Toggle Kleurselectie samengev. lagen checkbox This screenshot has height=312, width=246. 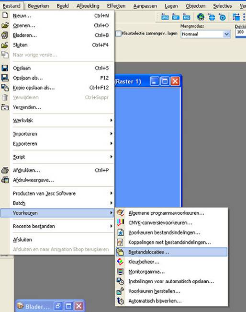(118, 34)
